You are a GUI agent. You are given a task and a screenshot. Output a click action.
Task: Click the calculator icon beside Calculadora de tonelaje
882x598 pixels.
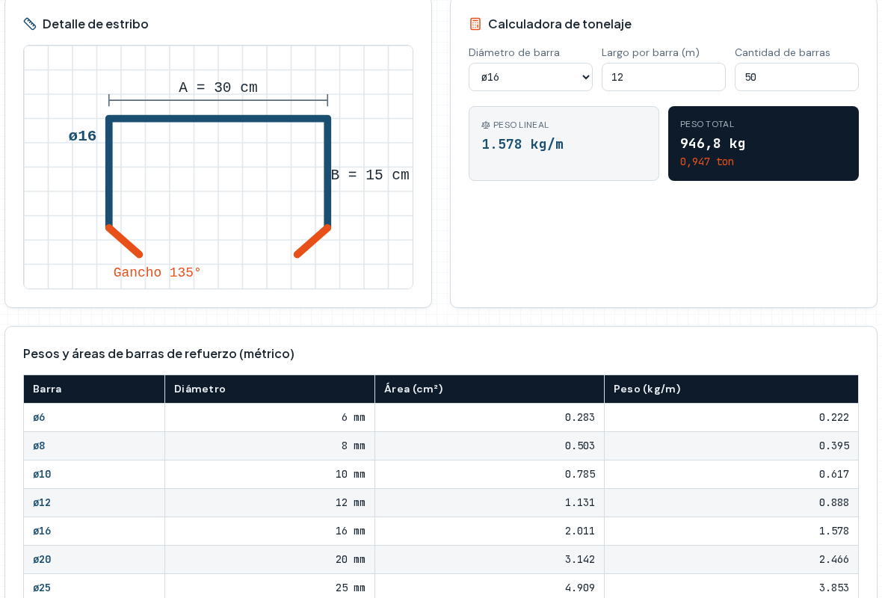475,24
